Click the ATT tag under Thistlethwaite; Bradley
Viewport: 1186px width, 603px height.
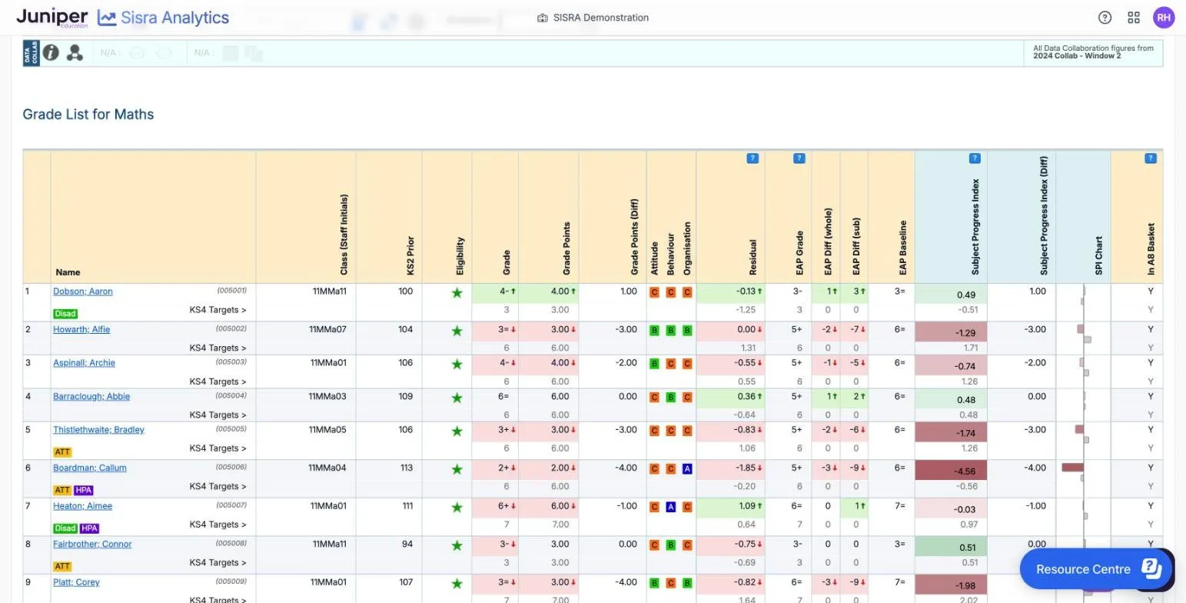[x=62, y=452]
